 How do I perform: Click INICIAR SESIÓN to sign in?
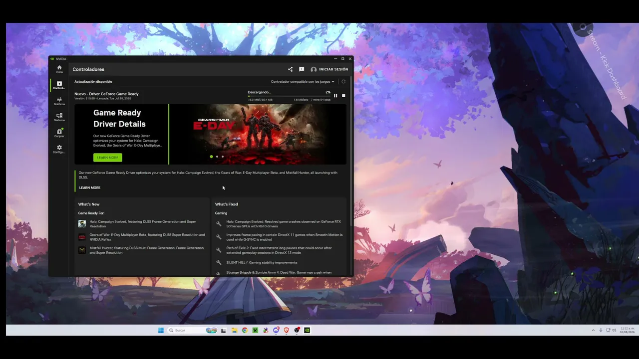[x=329, y=69]
